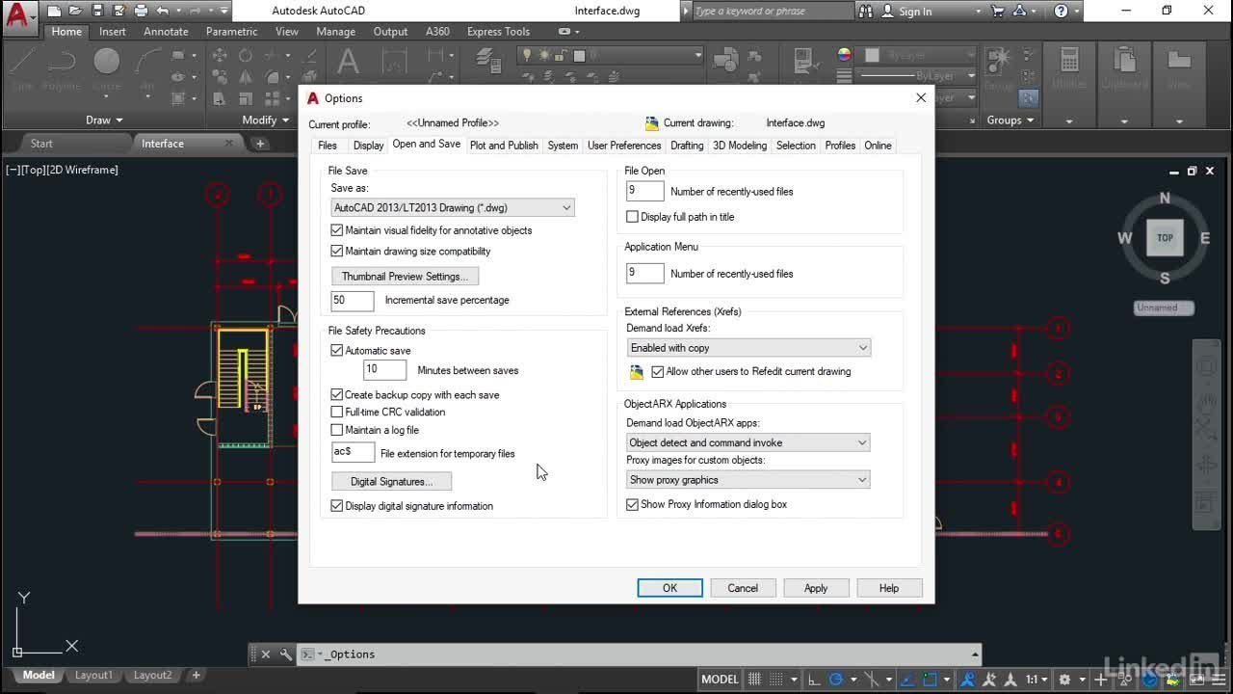Image resolution: width=1233 pixels, height=694 pixels.
Task: Select the Text tool with large A icon
Action: click(348, 62)
